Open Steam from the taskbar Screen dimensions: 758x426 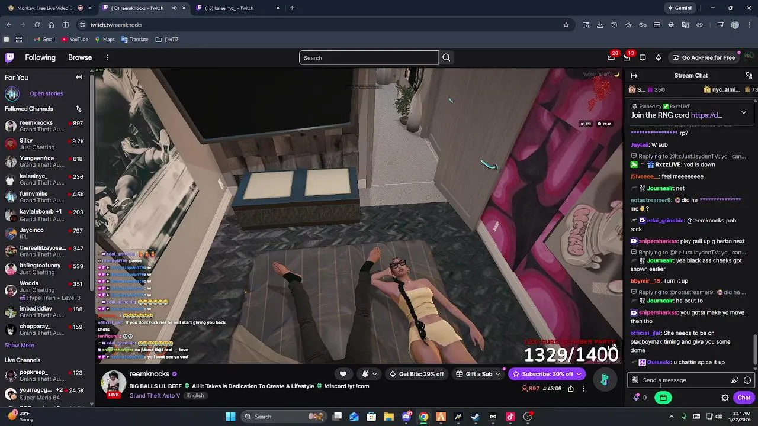coord(476,417)
